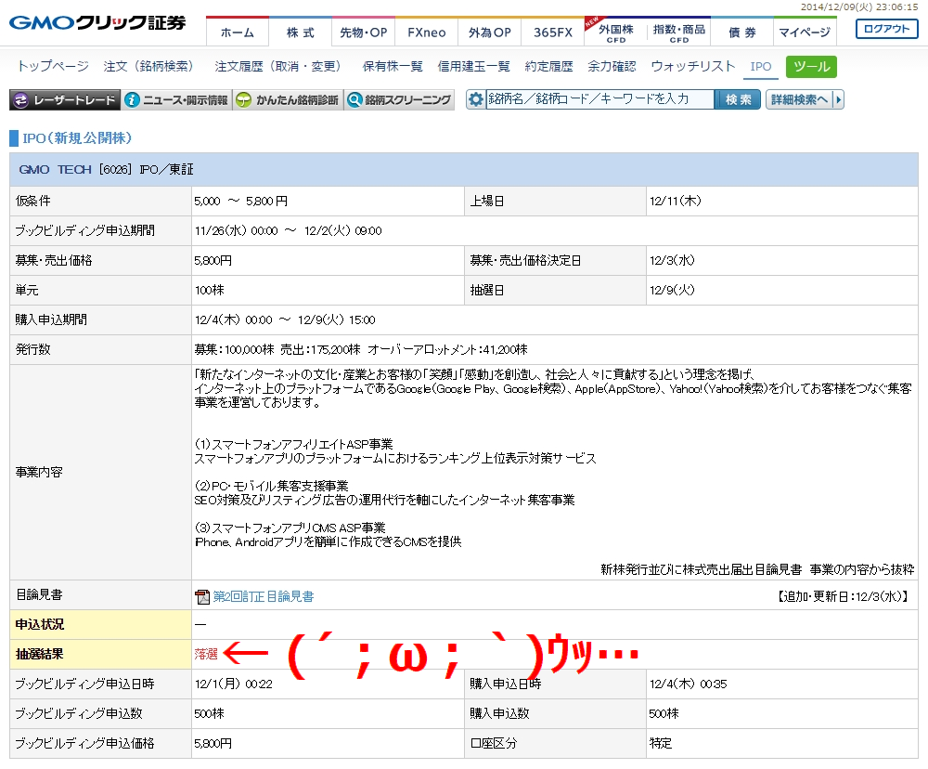Focus the 銘柄名 keyword search field
Image resolution: width=928 pixels, height=769 pixels.
599,100
